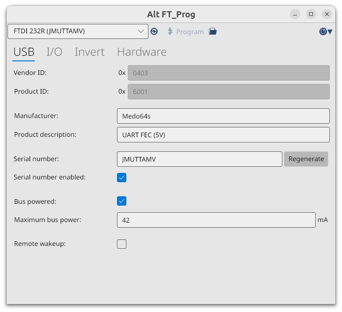
Task: Click the Maximum bus power field
Action: click(216, 220)
